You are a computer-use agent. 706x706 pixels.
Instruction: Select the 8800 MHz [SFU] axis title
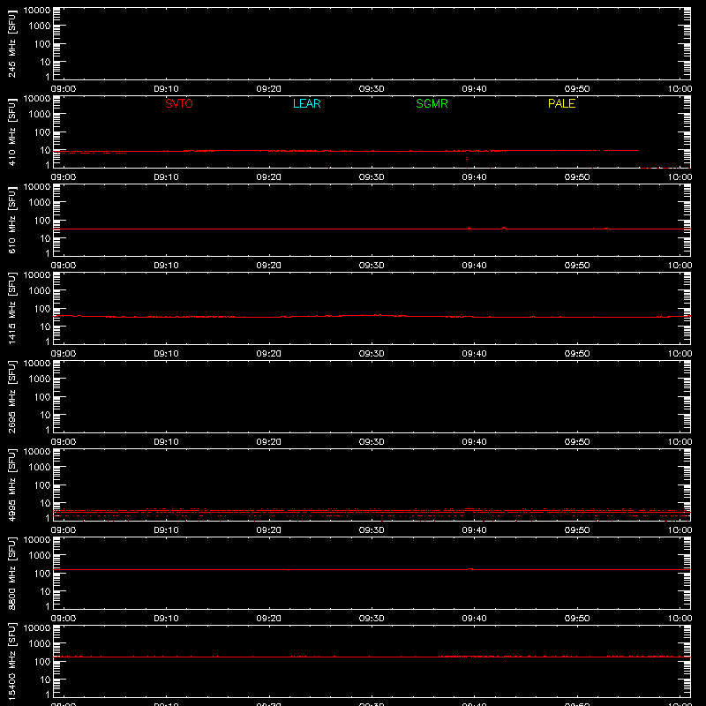[x=11, y=573]
